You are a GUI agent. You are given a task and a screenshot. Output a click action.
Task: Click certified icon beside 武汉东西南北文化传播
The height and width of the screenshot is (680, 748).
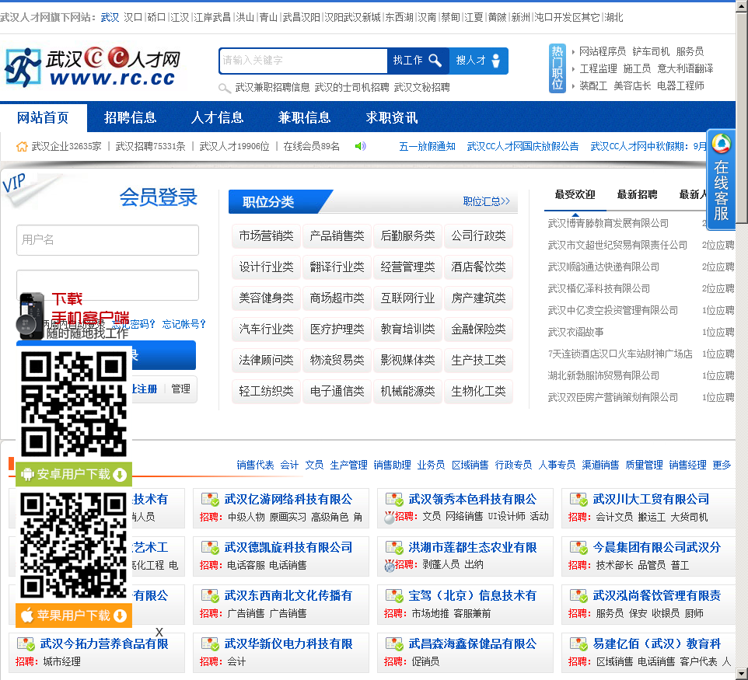click(x=210, y=596)
